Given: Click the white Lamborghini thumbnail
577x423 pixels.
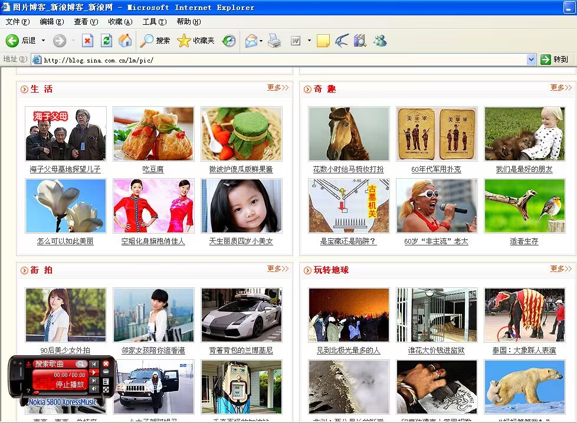Looking at the screenshot, I should click(241, 315).
